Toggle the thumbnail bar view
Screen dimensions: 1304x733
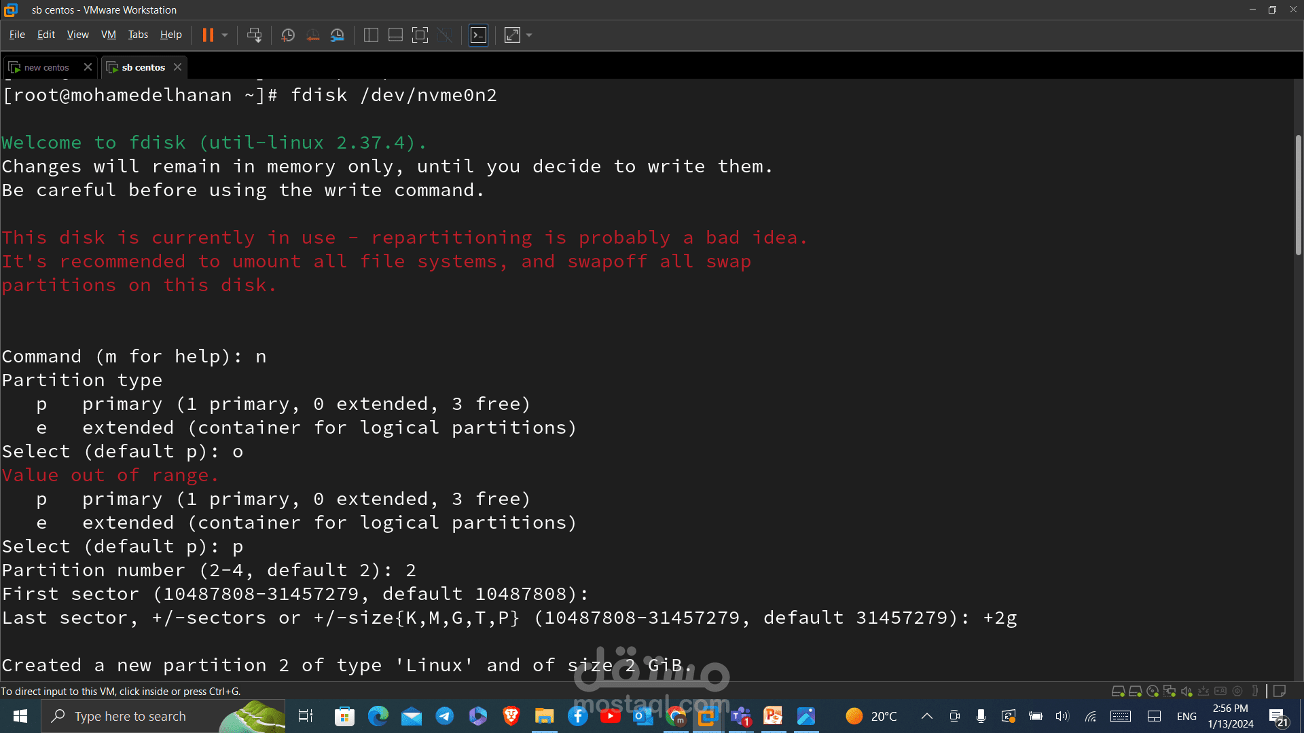(x=395, y=35)
